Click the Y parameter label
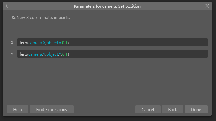This screenshot has height=121, width=216. click(x=12, y=54)
